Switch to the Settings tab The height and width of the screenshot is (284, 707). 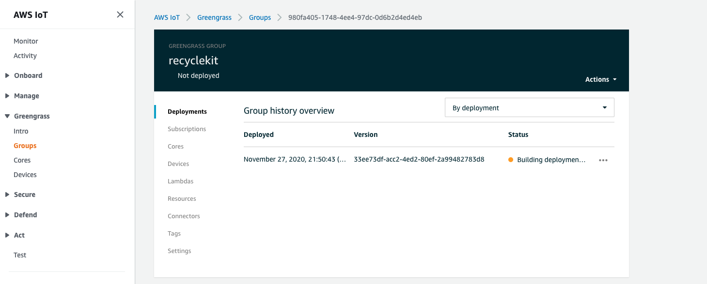pyautogui.click(x=179, y=251)
